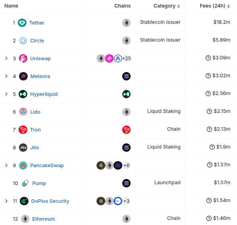Click Solana chain icon in Pump row
The width and height of the screenshot is (237, 225).
click(x=126, y=183)
